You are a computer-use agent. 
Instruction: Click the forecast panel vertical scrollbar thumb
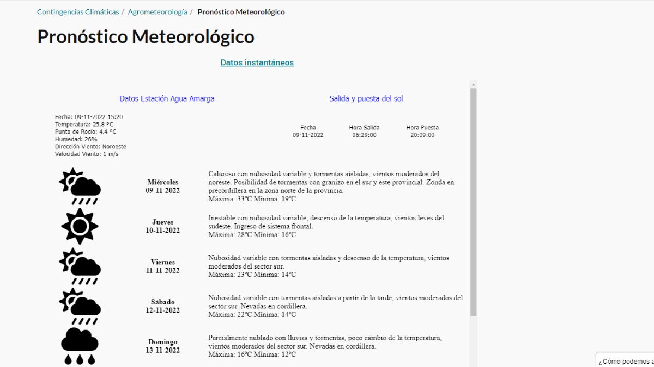(x=473, y=201)
